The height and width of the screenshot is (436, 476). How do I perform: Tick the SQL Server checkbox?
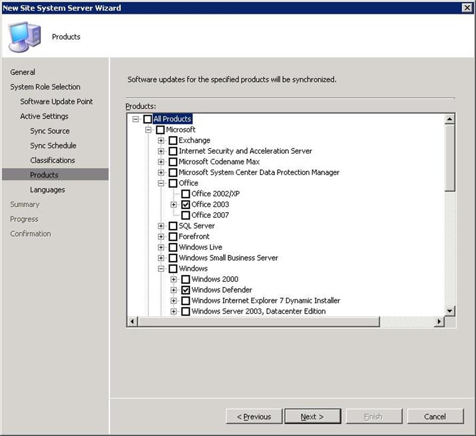173,226
